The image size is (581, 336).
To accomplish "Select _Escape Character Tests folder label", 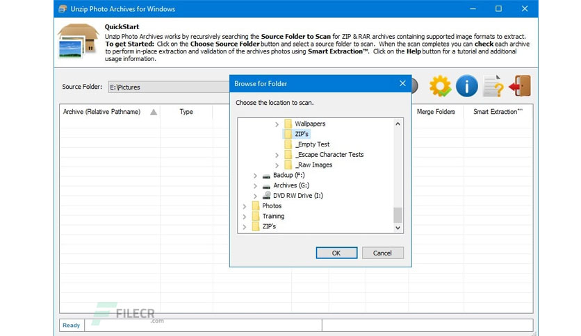I will pos(329,155).
